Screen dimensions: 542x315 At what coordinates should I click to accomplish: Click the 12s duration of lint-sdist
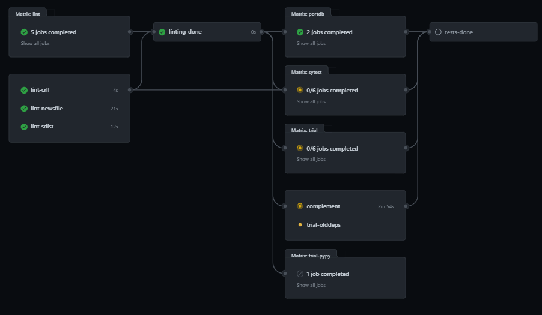[114, 127]
